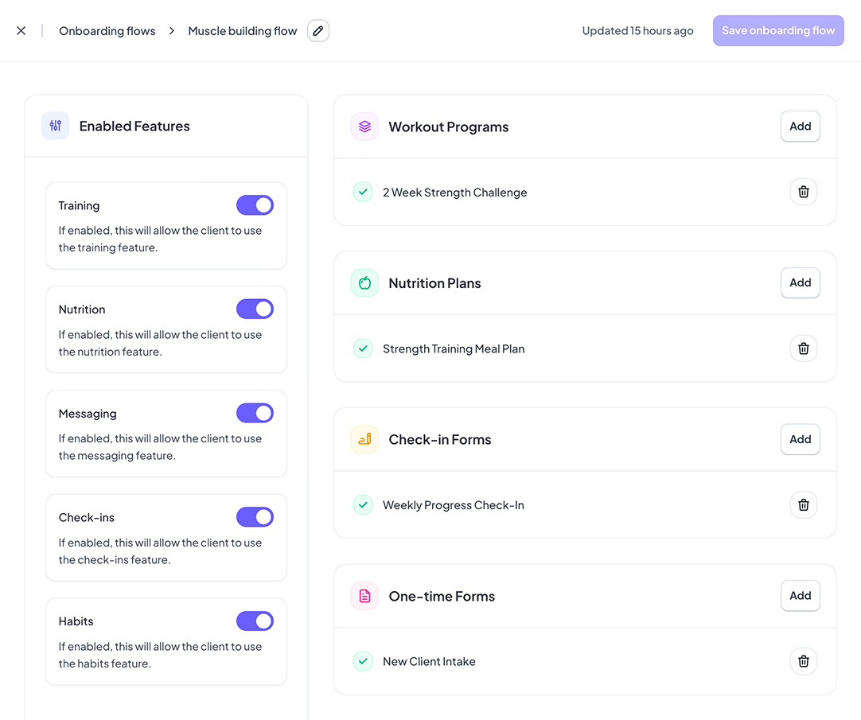Delete the 2 Week Strength Challenge program
861x720 pixels.
[x=803, y=192]
